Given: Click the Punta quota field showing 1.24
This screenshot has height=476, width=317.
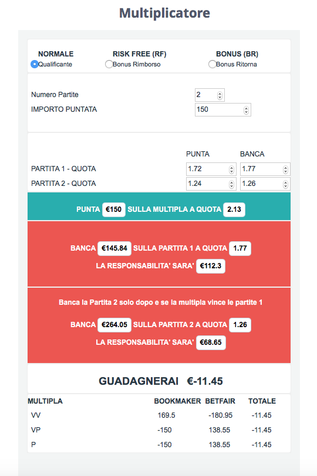Looking at the screenshot, I should point(211,184).
